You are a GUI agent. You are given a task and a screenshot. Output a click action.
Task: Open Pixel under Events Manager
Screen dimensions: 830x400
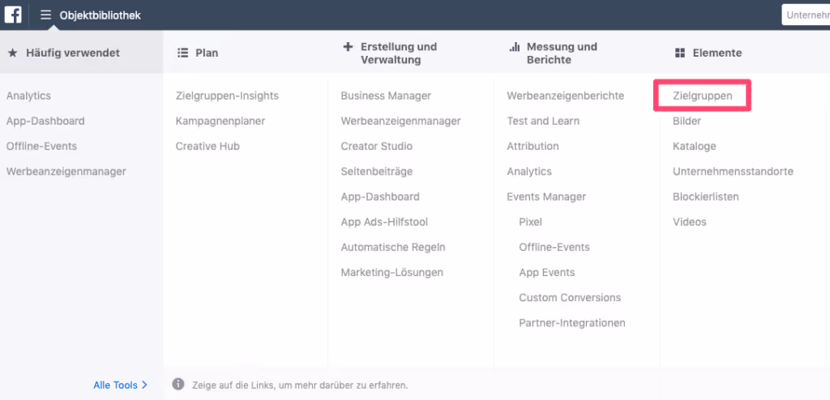click(530, 222)
